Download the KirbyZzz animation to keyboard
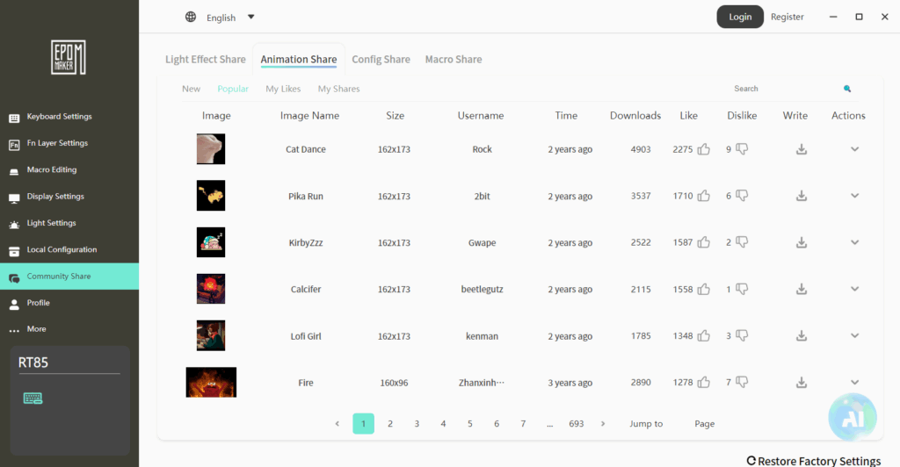 click(x=801, y=242)
